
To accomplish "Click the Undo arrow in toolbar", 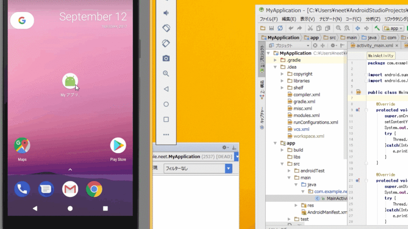I will (291, 28).
